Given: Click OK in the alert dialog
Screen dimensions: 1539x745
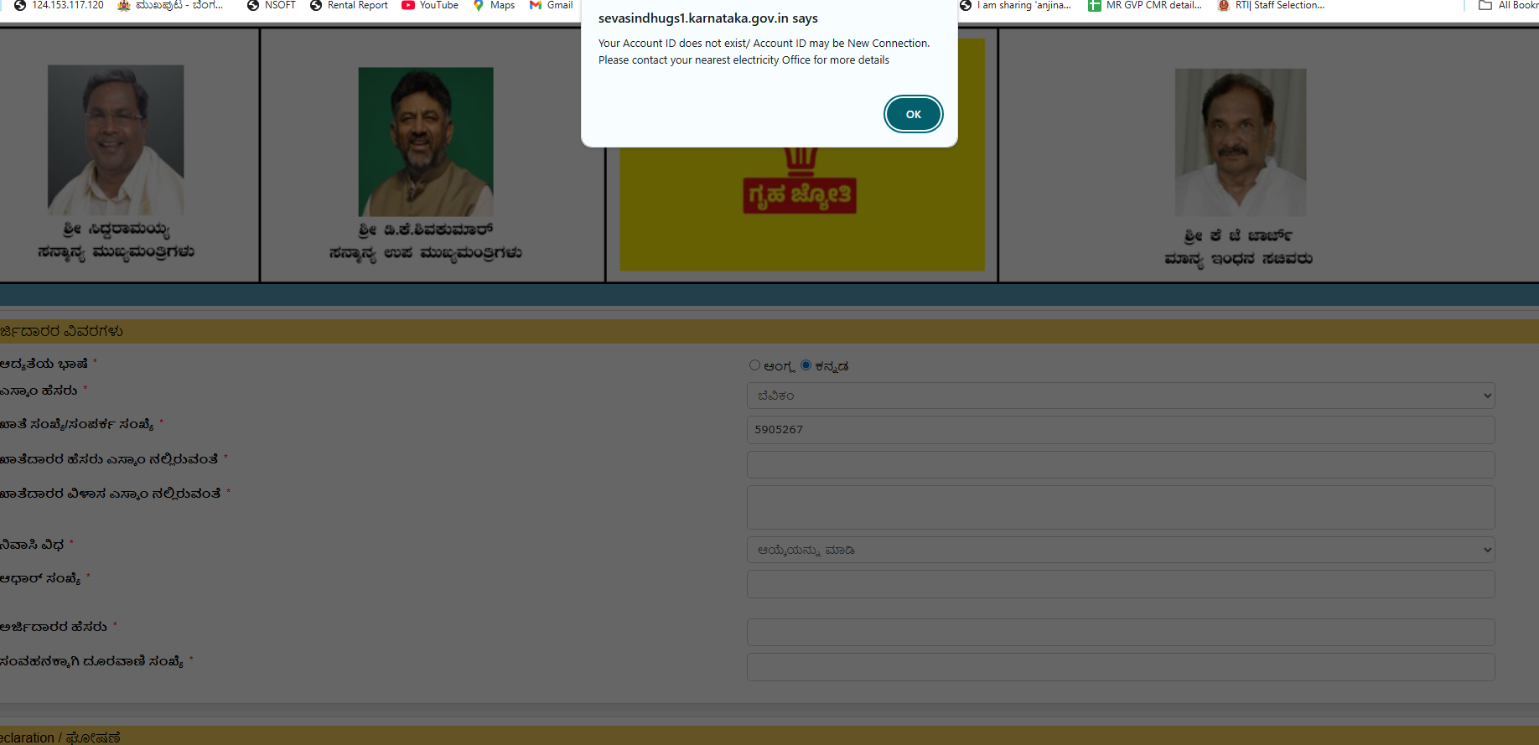Looking at the screenshot, I should point(913,114).
